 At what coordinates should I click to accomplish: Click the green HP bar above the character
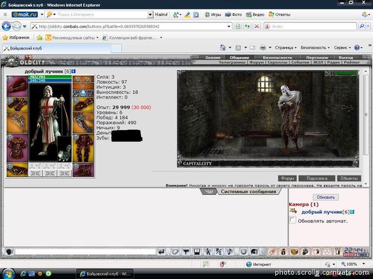point(50,77)
